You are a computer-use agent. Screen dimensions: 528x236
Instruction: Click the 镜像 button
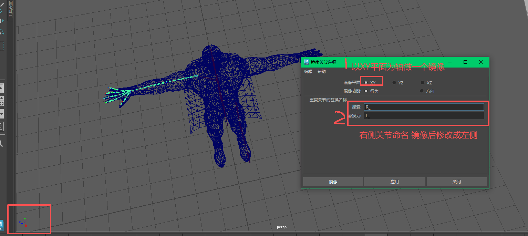(x=333, y=182)
